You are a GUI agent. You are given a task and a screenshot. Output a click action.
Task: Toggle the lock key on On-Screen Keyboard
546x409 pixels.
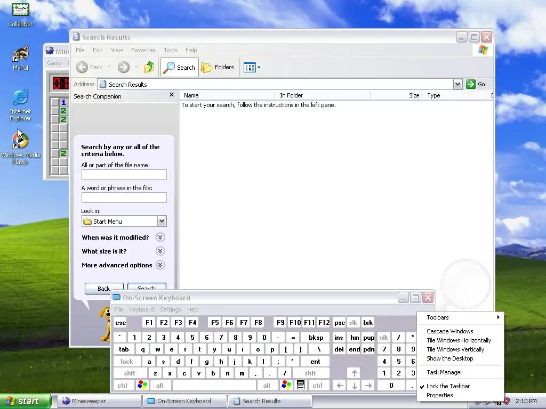pyautogui.click(x=127, y=362)
